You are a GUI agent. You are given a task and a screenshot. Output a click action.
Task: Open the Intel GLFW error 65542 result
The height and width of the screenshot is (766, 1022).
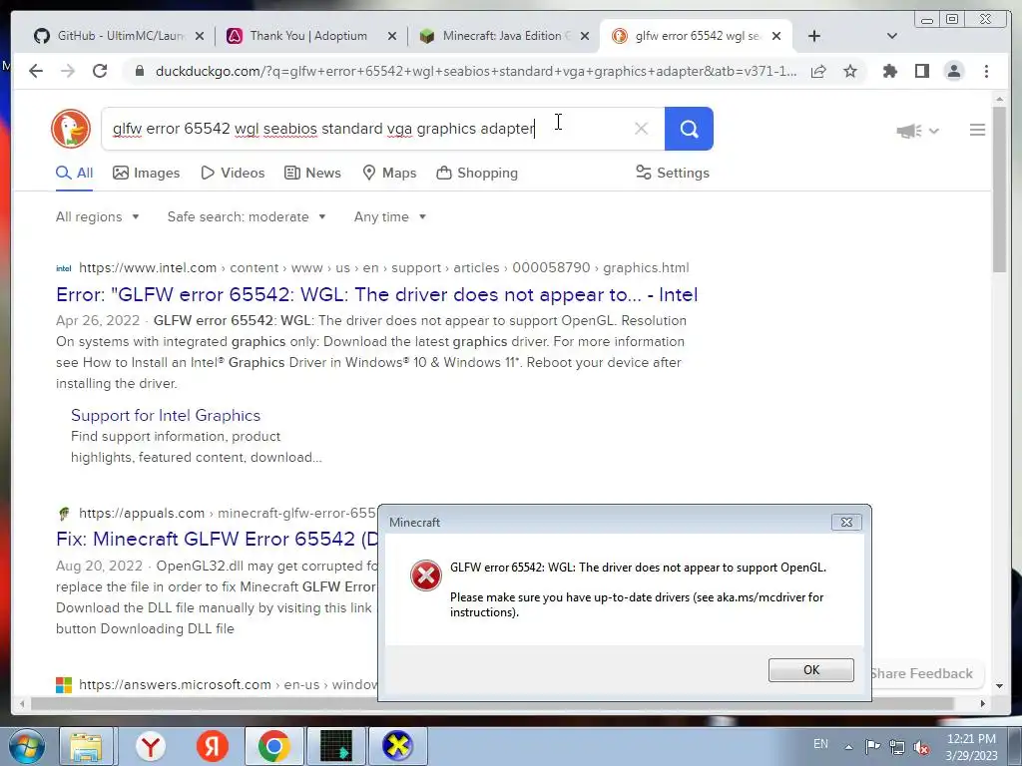[x=376, y=294]
